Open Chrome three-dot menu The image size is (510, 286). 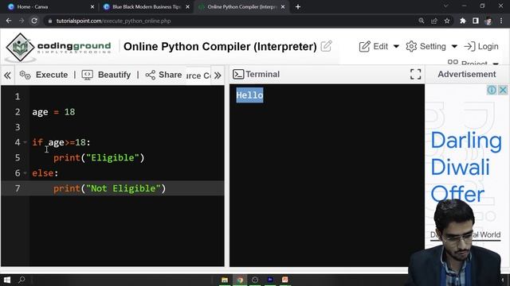point(501,21)
